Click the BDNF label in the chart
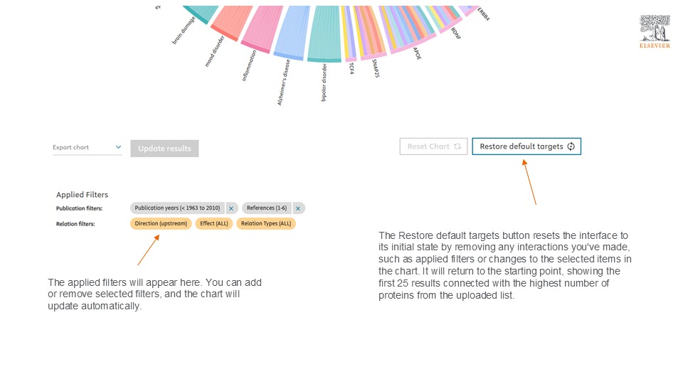Image resolution: width=683 pixels, height=384 pixels. (456, 33)
